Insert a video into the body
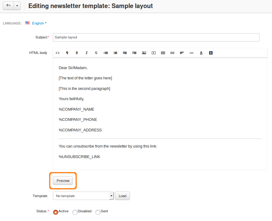Screen dimensions: 272x221 (x=154, y=53)
